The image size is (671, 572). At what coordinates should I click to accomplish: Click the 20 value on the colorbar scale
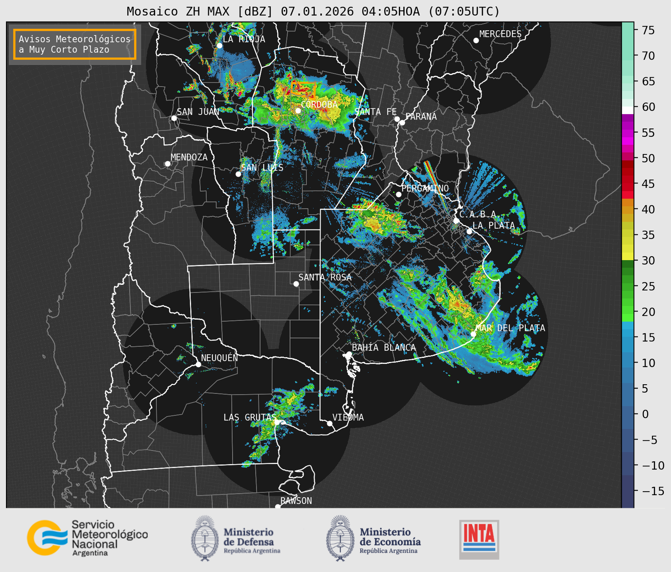pos(648,312)
